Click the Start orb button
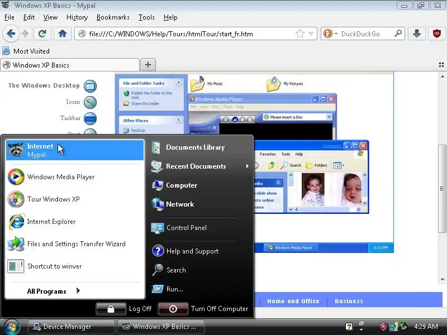447x335 pixels. [11, 327]
